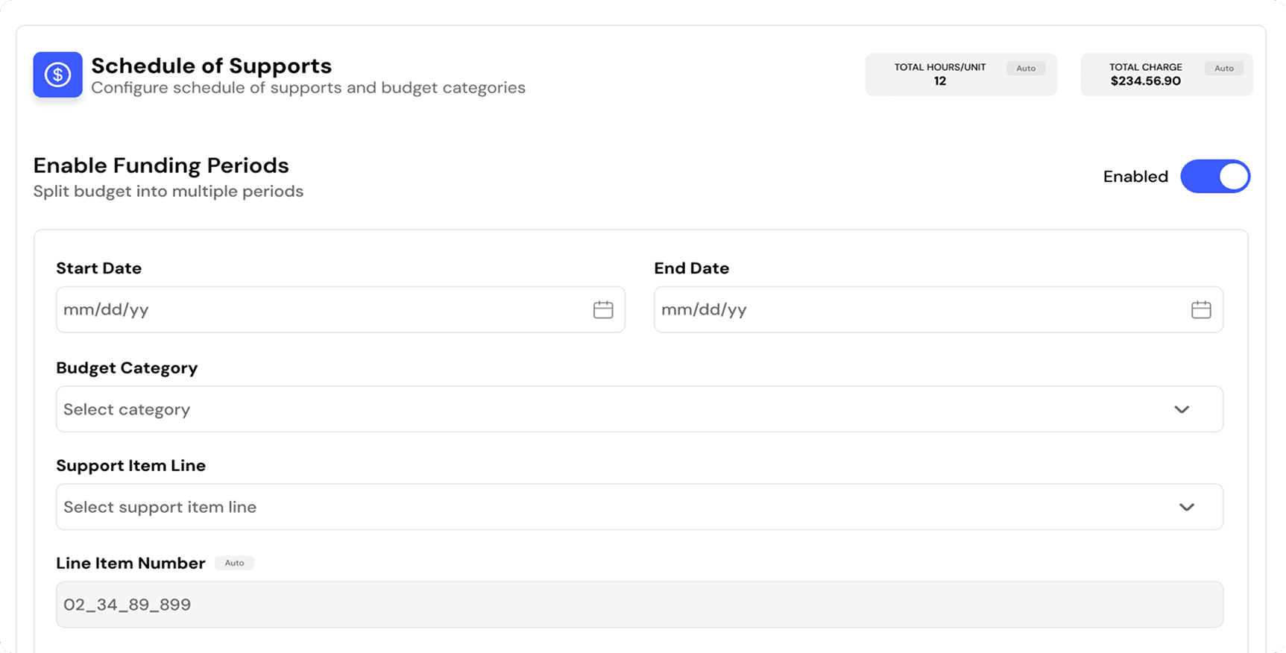Expand the Support Item Line chevron
The image size is (1286, 653).
coord(1187,507)
